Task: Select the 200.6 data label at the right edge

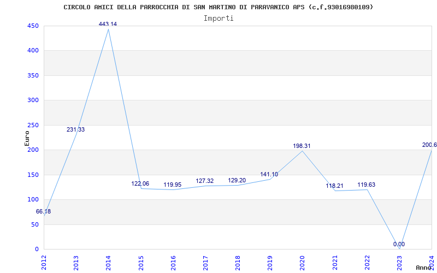Action: (x=429, y=145)
